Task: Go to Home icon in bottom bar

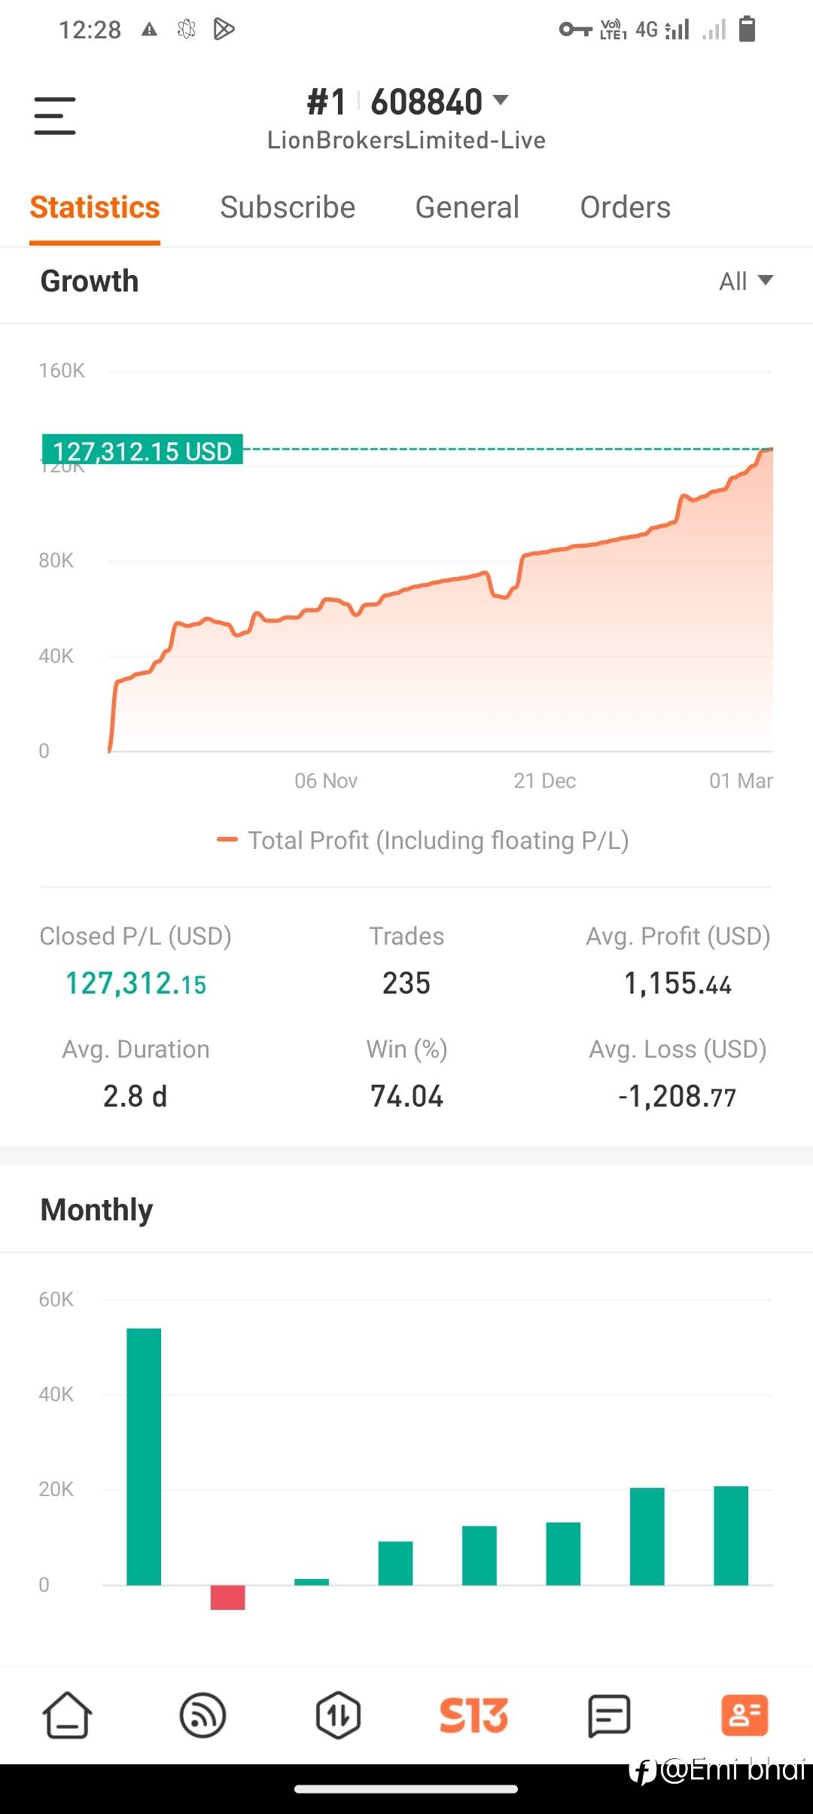Action: pyautogui.click(x=67, y=1715)
